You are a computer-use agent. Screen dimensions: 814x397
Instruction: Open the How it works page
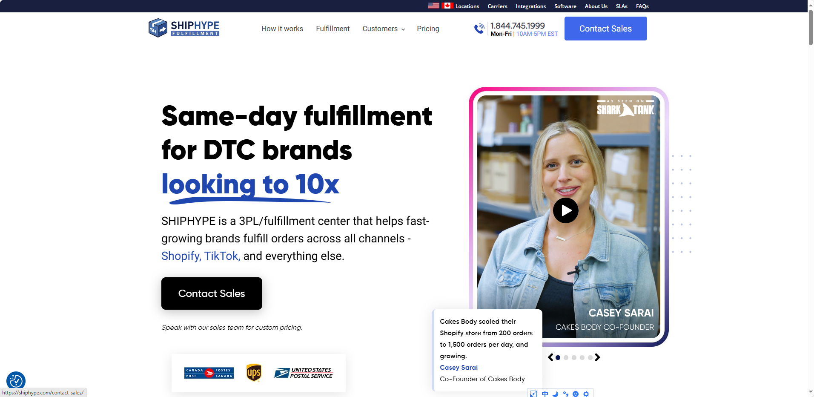point(282,29)
